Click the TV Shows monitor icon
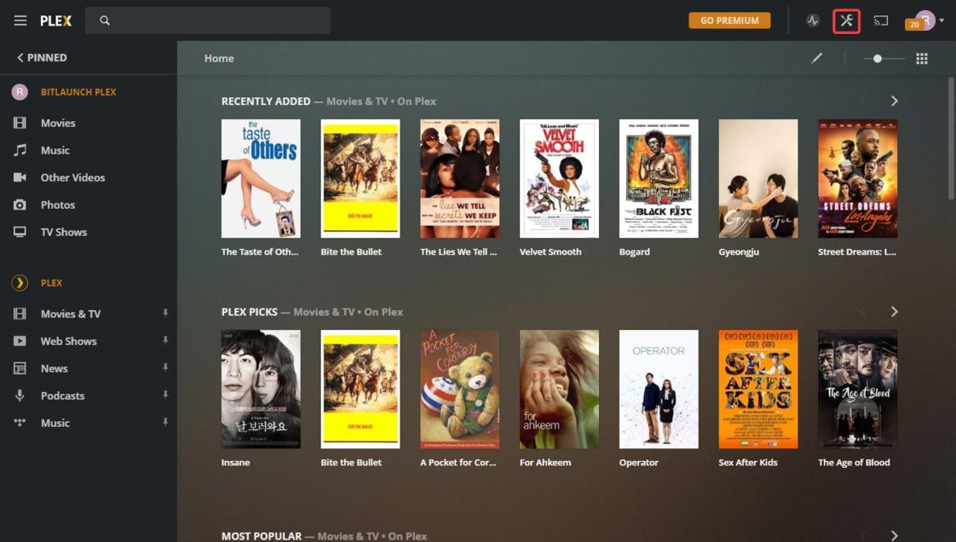 [20, 232]
